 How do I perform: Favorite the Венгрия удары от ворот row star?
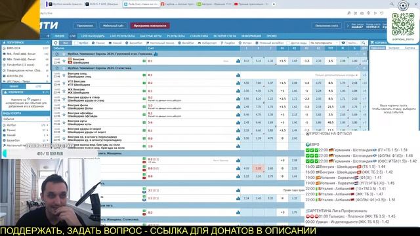click(64, 130)
